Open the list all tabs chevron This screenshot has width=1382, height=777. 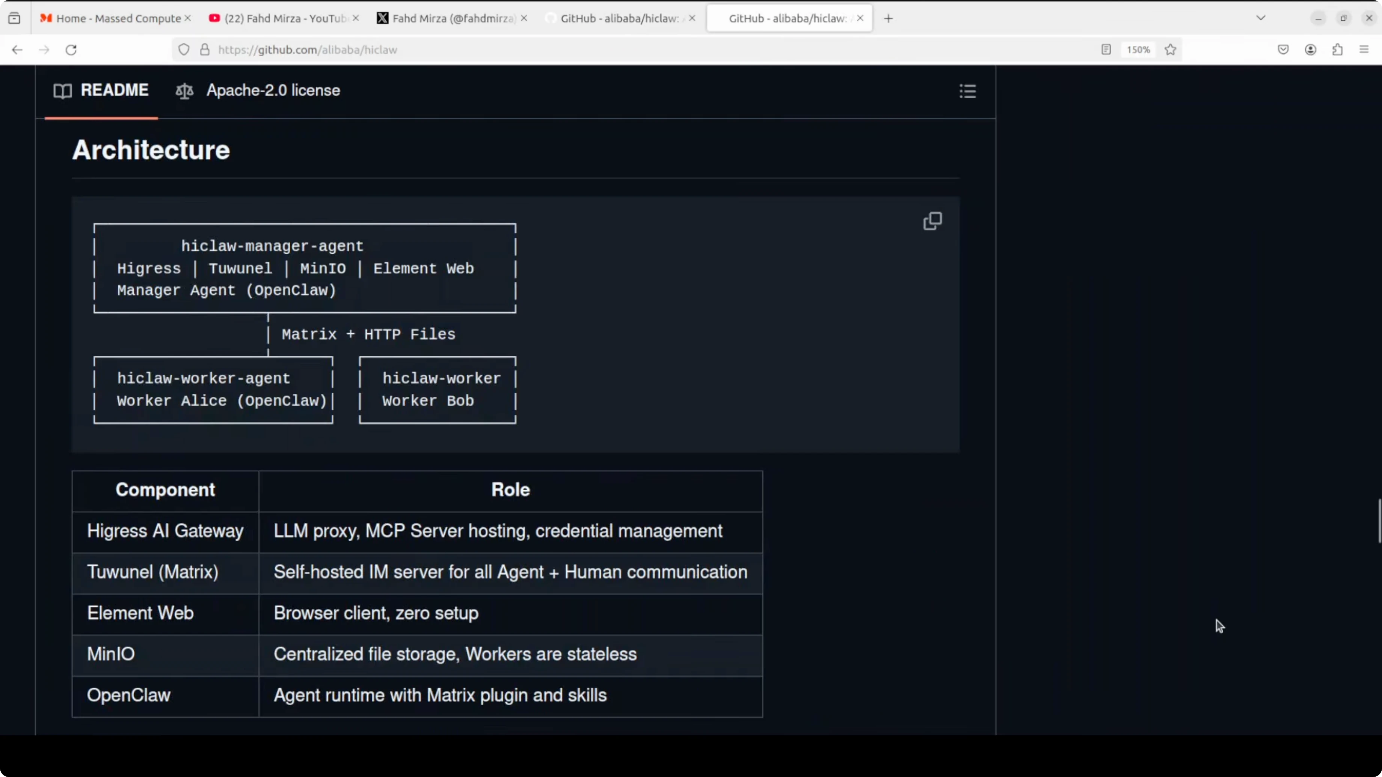(1261, 17)
